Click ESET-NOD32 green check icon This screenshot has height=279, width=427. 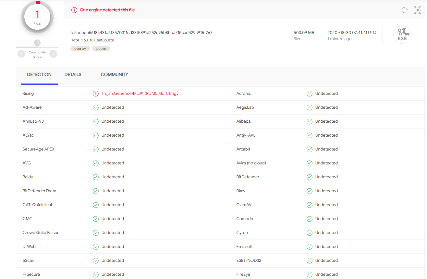click(310, 261)
